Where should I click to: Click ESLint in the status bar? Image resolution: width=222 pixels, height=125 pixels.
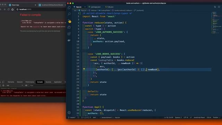209,117
